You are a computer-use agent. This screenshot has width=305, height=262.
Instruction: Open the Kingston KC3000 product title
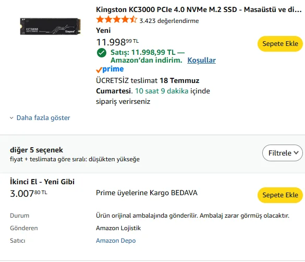pyautogui.click(x=199, y=9)
